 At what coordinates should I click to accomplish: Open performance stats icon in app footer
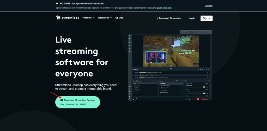tap(133, 99)
